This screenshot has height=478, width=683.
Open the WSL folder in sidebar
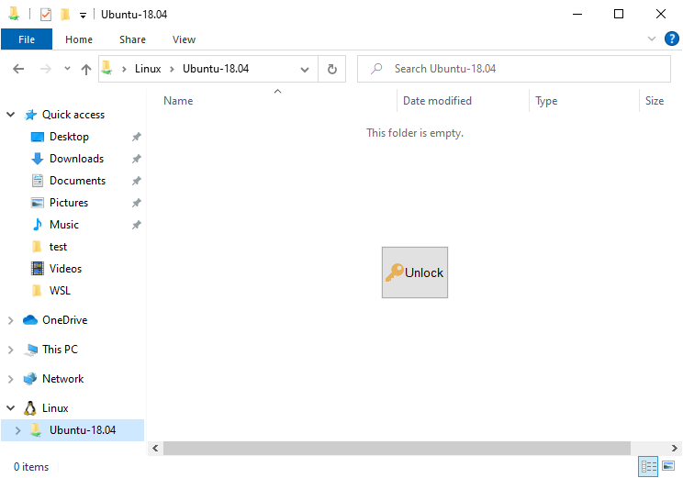(60, 291)
